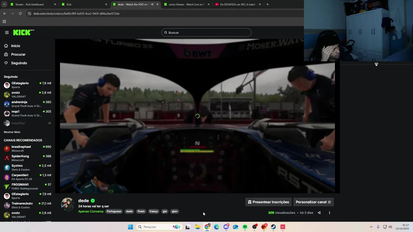
Task: Select the fivem tag
Action: coord(141,211)
